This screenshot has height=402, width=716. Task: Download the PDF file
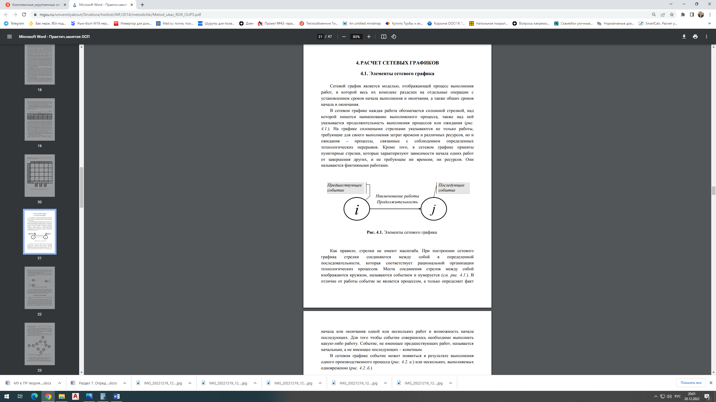684,37
